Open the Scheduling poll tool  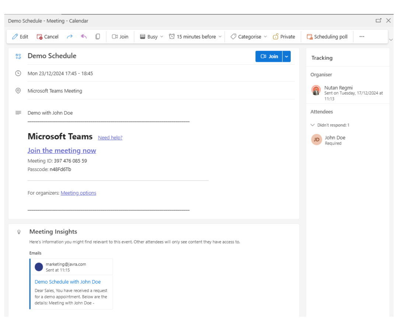[x=327, y=37]
